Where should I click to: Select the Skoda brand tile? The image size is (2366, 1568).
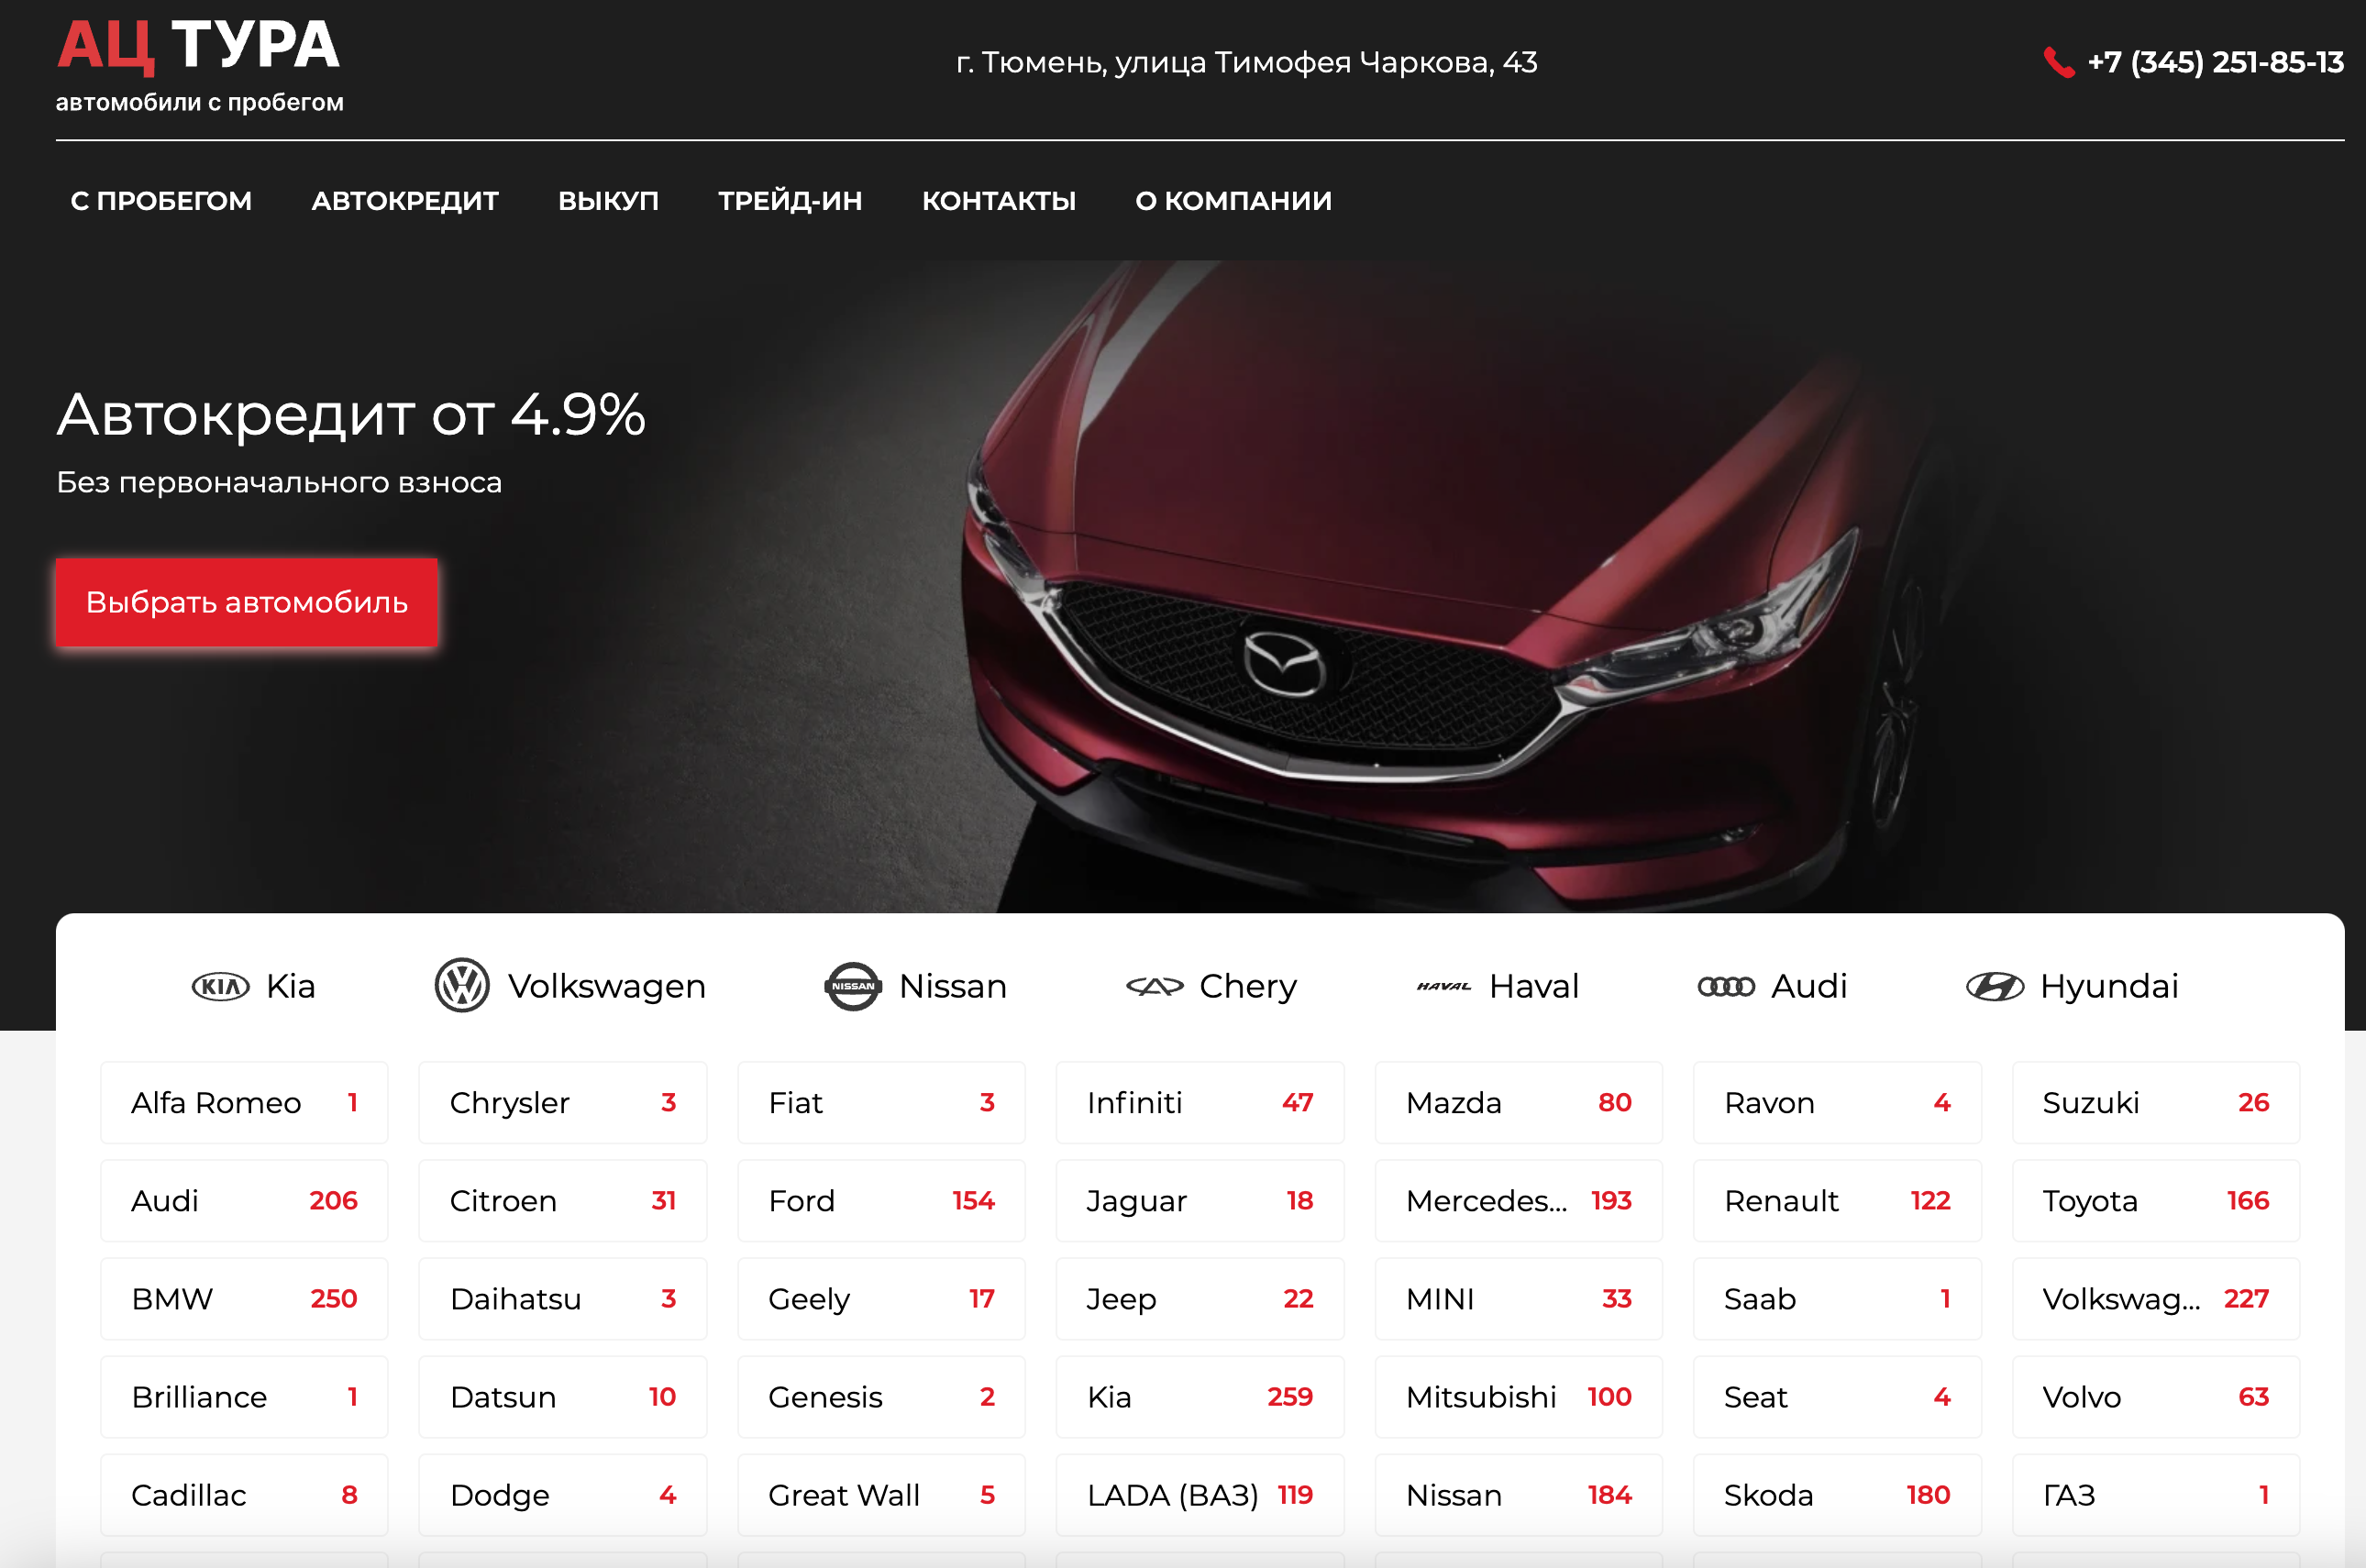point(1837,1494)
